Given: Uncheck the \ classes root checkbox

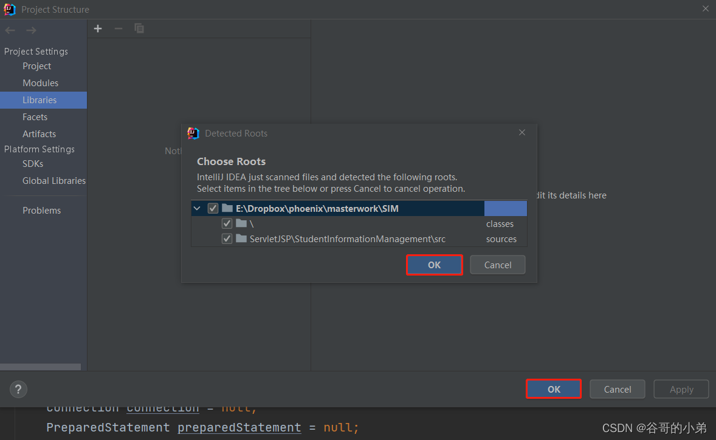Looking at the screenshot, I should 227,223.
